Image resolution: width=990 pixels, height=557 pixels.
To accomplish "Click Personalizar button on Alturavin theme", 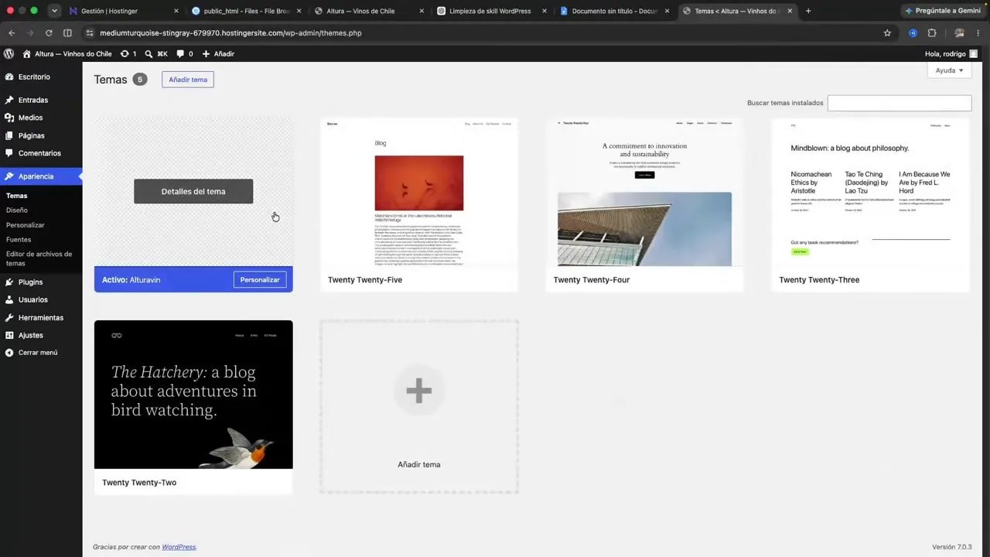I will point(260,279).
